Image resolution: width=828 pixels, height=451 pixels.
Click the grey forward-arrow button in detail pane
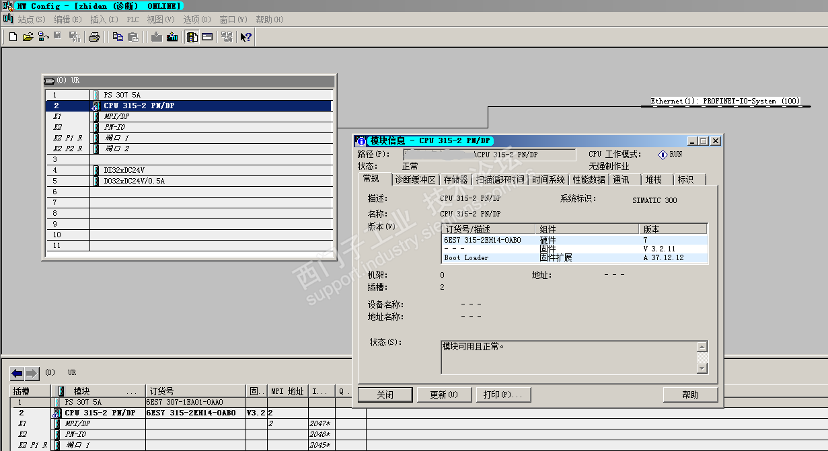[32, 373]
